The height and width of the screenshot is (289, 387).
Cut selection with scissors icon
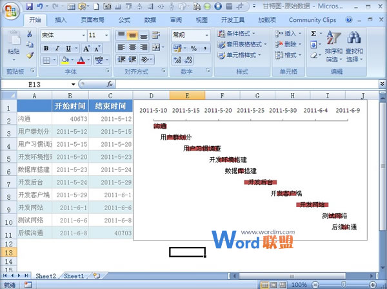(30, 34)
